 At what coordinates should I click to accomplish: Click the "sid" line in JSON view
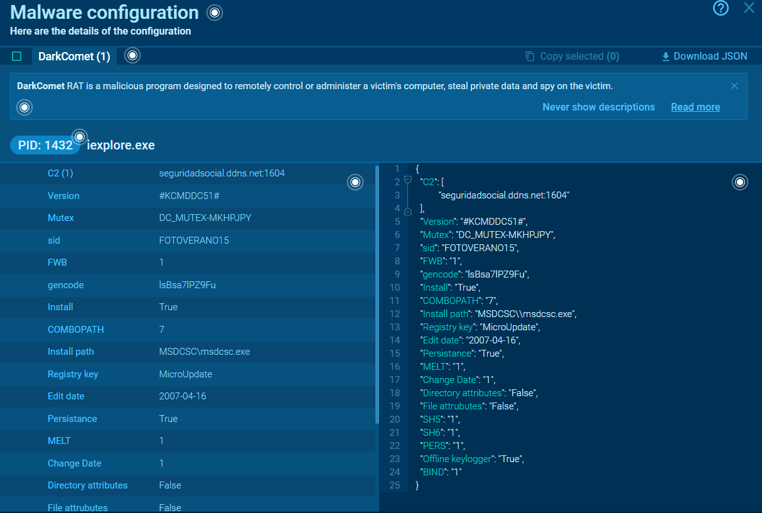click(470, 248)
